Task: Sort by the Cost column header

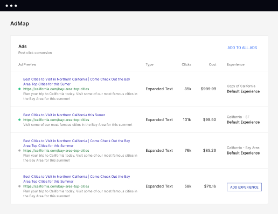Action: [x=212, y=64]
